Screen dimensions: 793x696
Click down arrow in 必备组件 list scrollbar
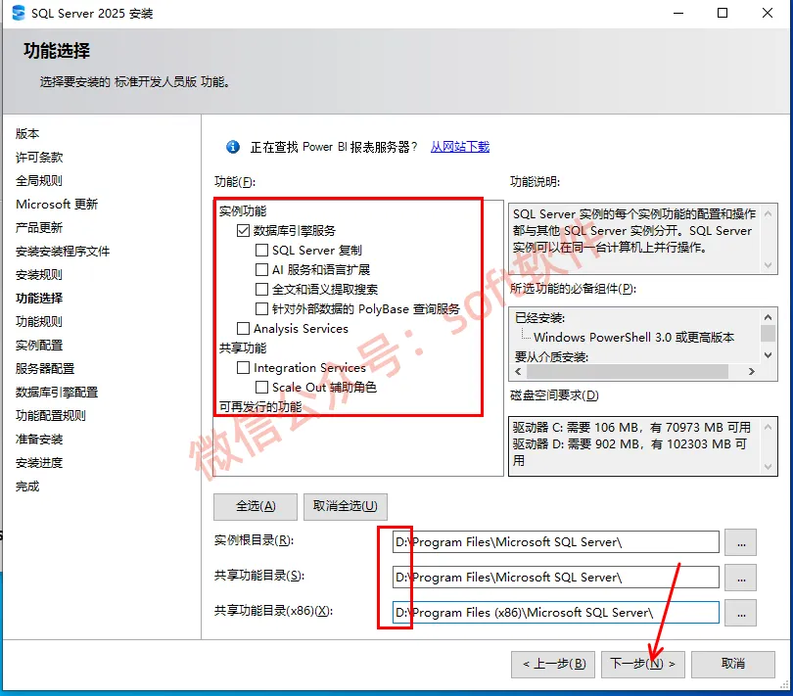768,355
